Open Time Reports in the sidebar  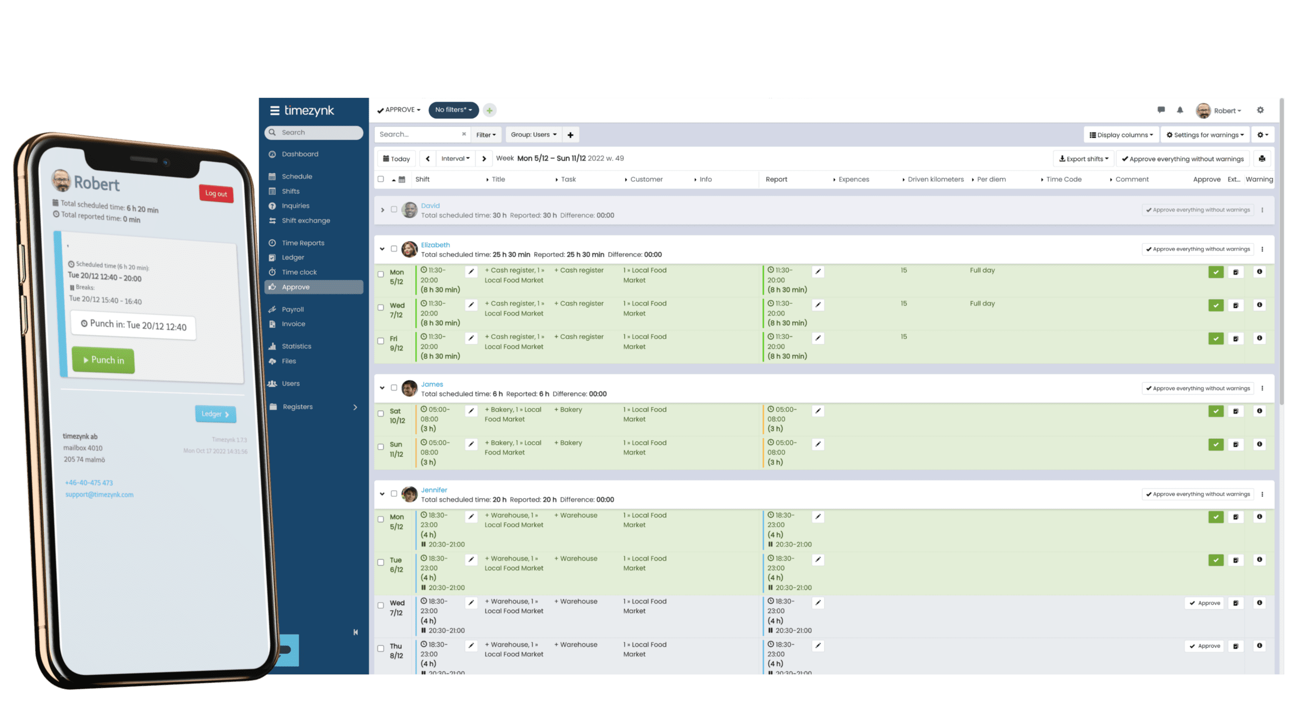coord(303,243)
